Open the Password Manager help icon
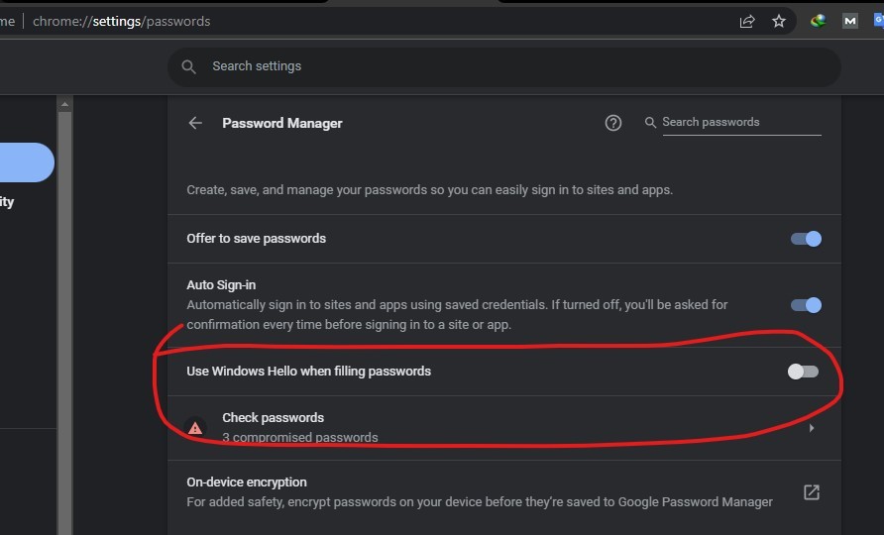Screen dimensions: 884x535 pyautogui.click(x=613, y=123)
